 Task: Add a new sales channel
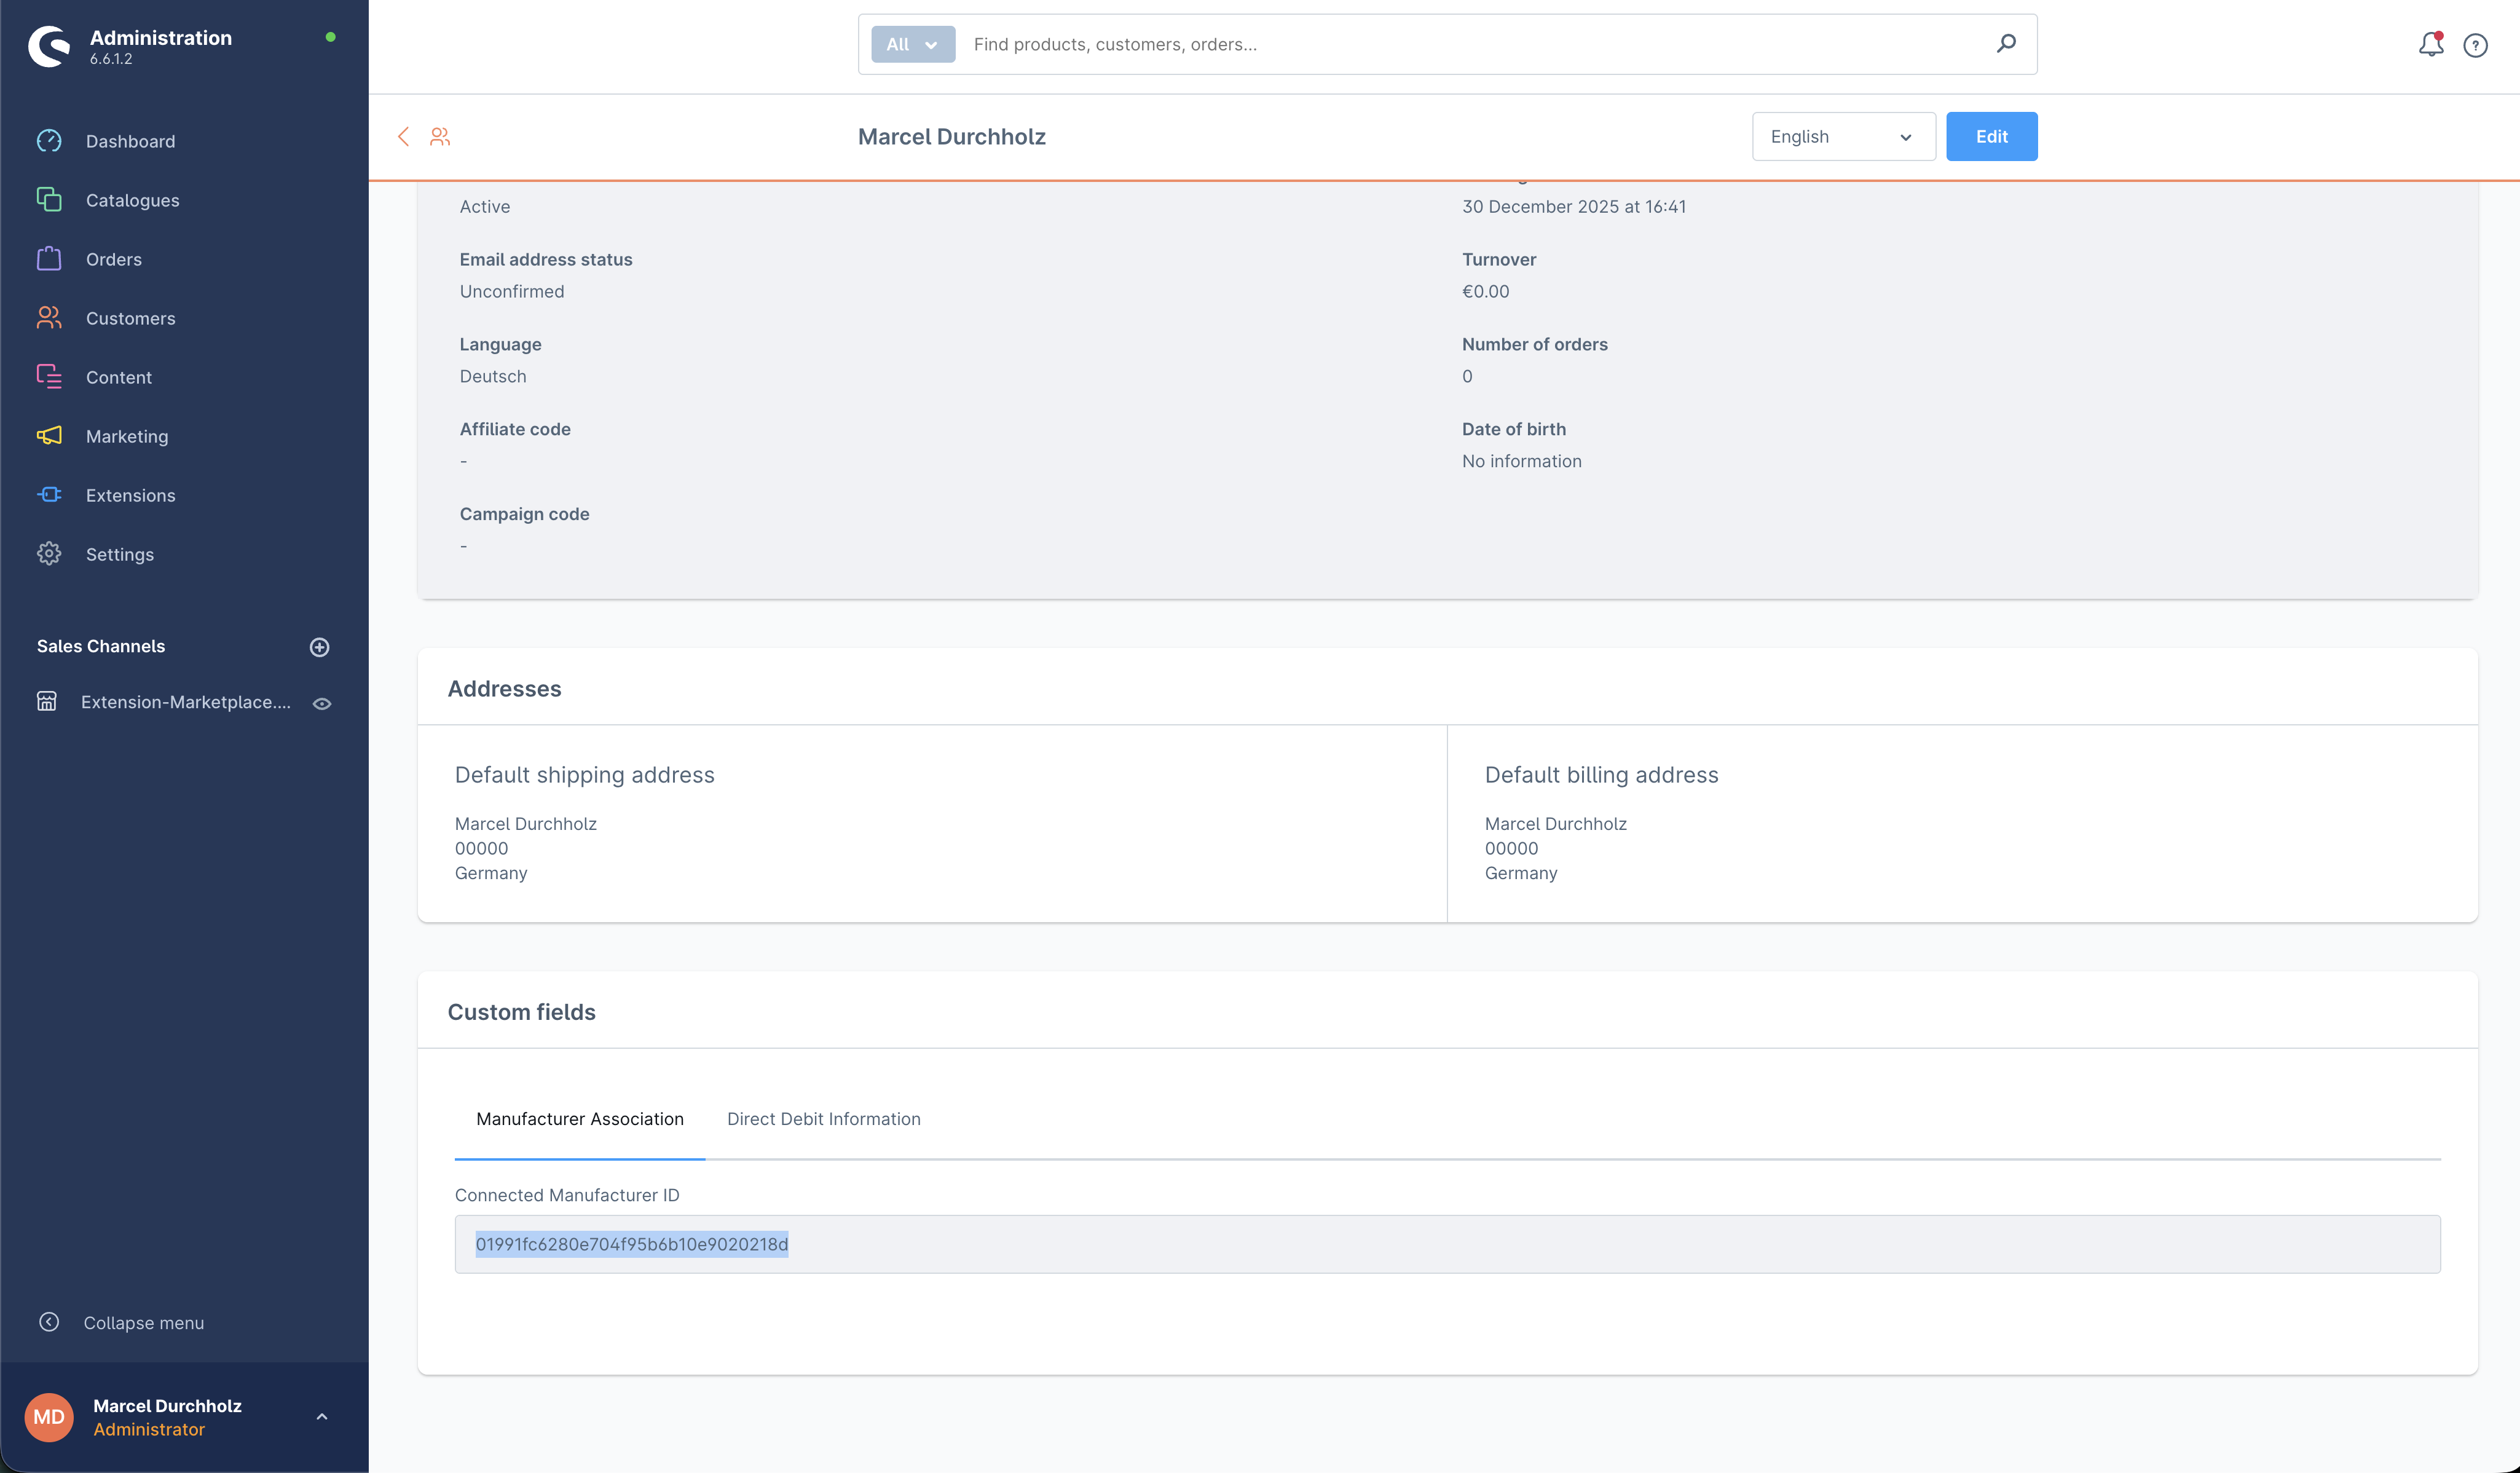320,647
